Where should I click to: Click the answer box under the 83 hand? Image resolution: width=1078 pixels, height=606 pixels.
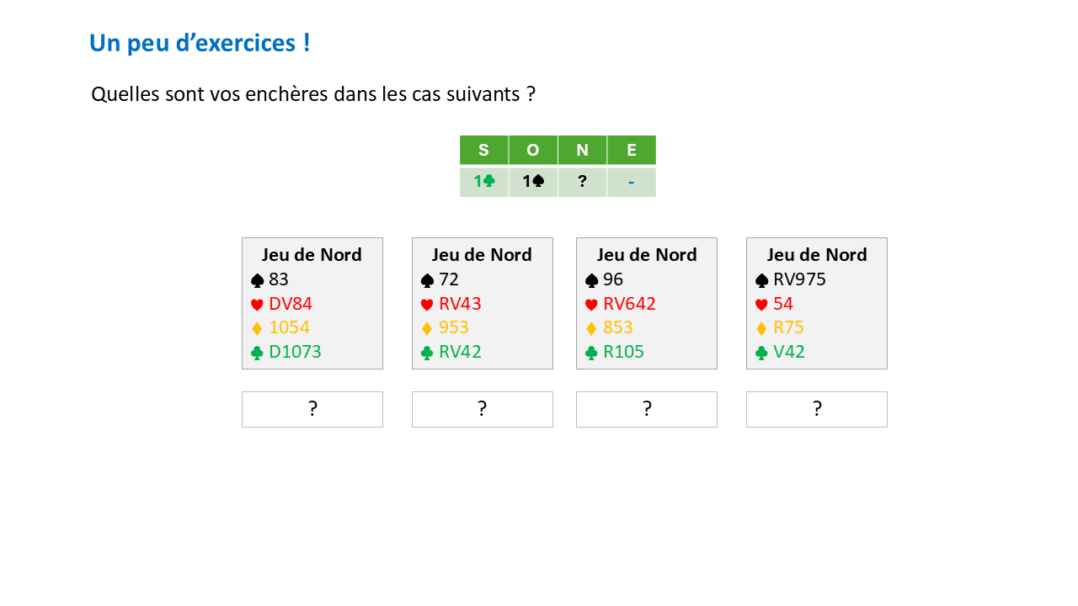[x=312, y=409]
